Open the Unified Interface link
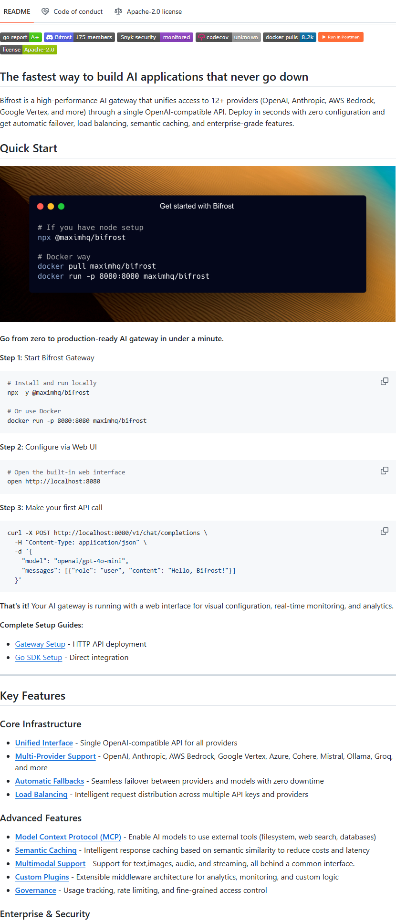This screenshot has height=922, width=396. point(44,743)
